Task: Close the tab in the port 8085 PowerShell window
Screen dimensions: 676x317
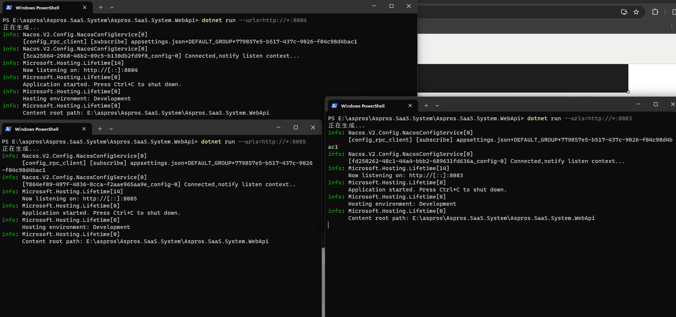Action: [x=84, y=129]
